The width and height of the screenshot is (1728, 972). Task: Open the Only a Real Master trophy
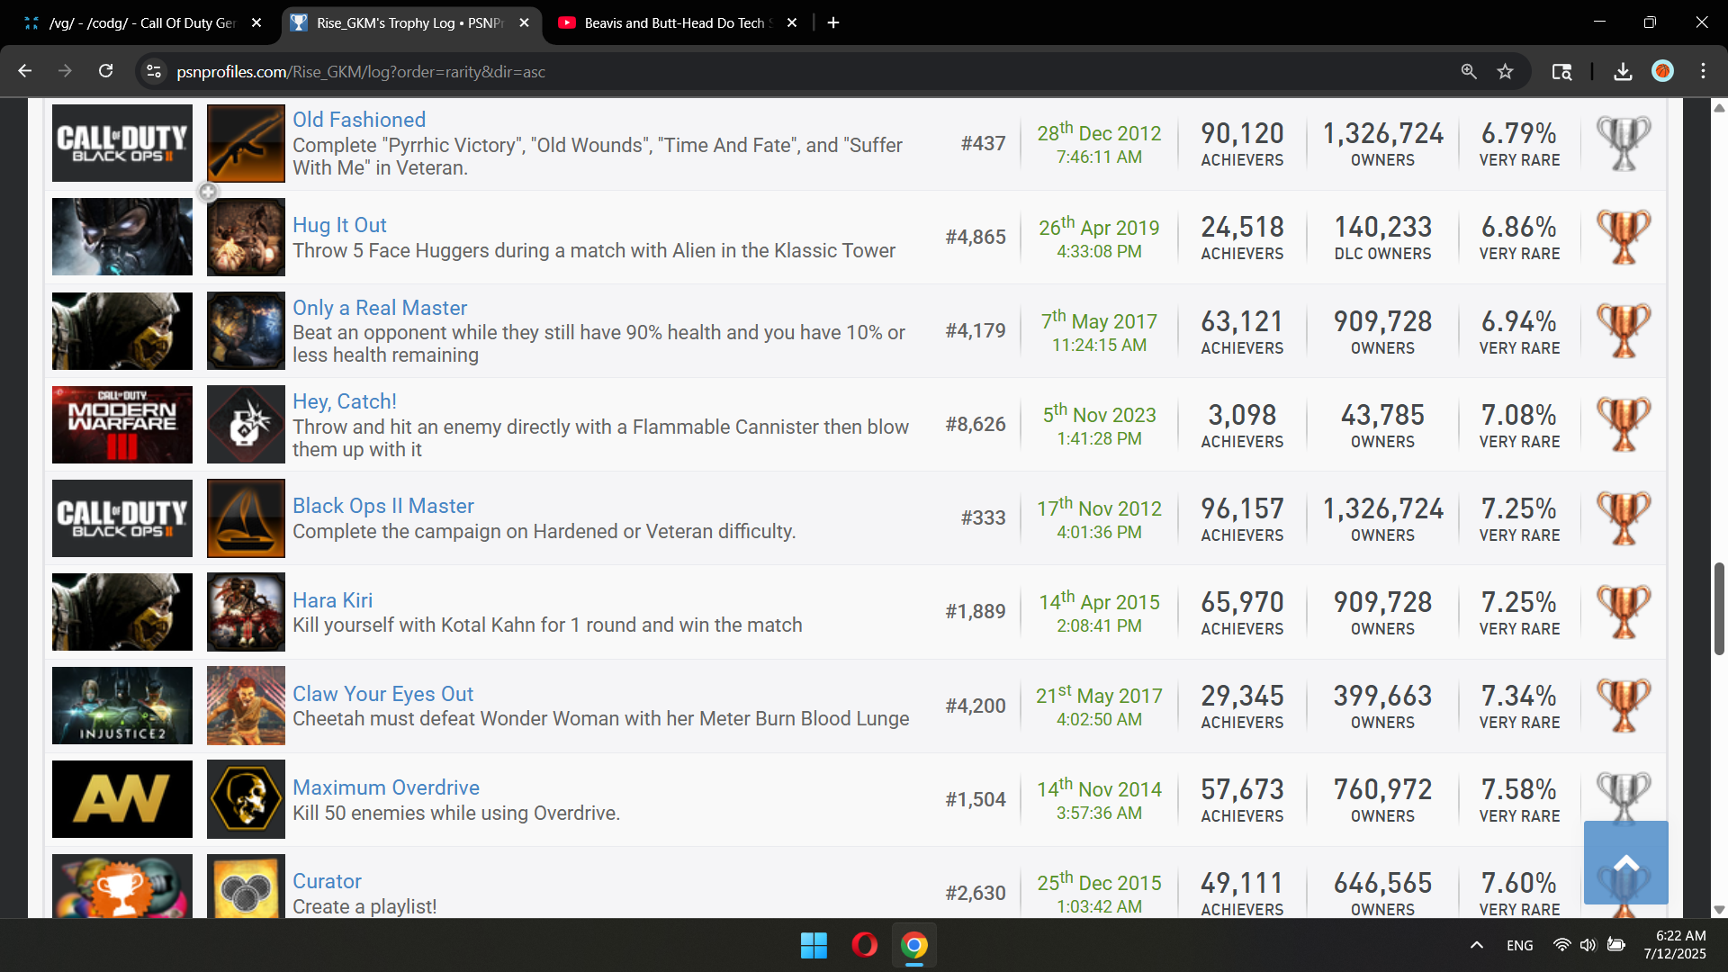[x=379, y=308]
